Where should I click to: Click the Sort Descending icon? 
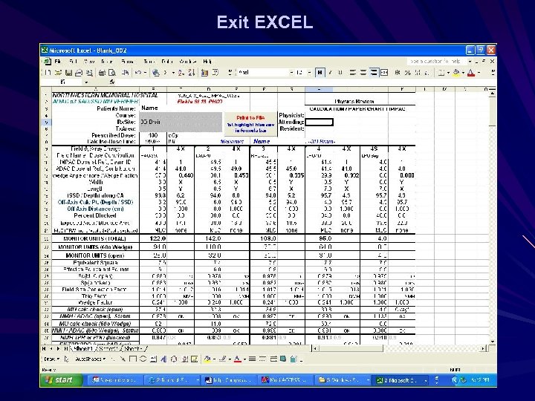coord(191,73)
